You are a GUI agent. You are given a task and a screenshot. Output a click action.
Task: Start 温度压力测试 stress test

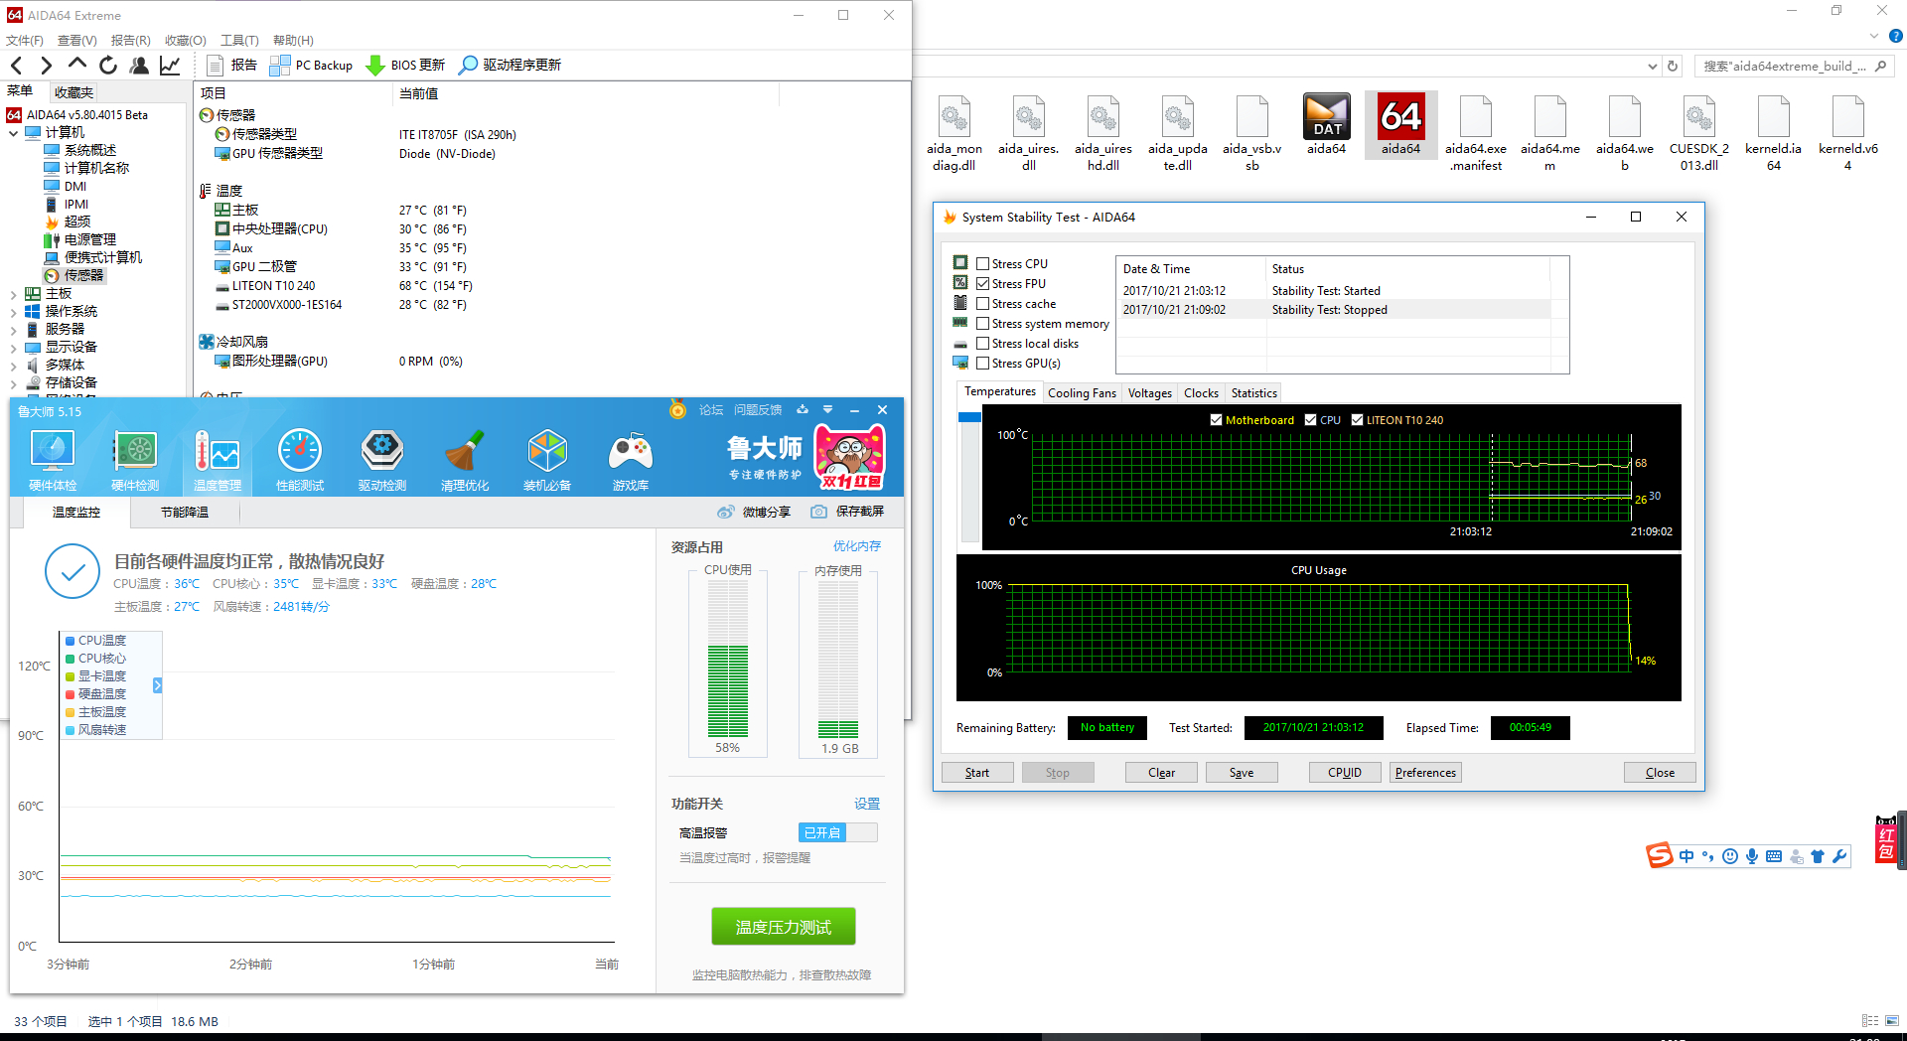(784, 927)
